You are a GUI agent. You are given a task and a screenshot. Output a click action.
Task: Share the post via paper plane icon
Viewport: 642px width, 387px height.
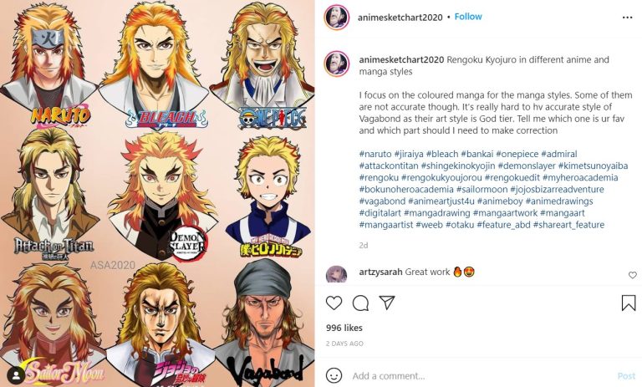386,303
